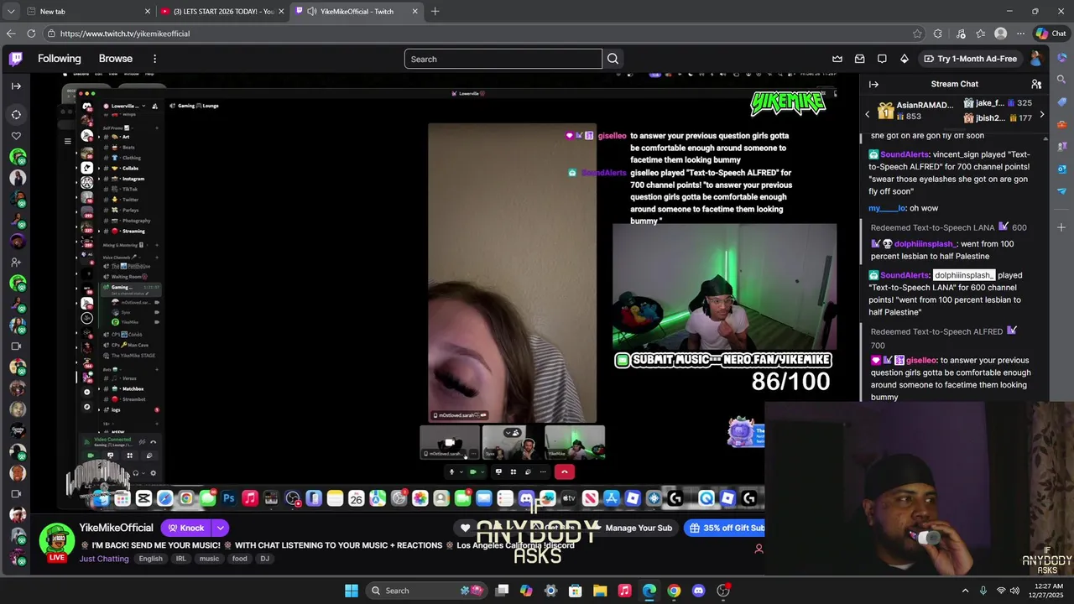Click the browser back arrow
Screen dimensions: 1074x604
pyautogui.click(x=11, y=34)
